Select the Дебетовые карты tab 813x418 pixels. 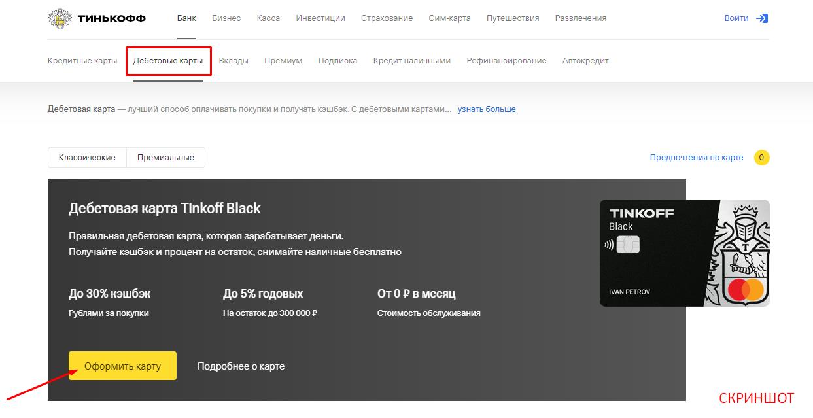[168, 61]
